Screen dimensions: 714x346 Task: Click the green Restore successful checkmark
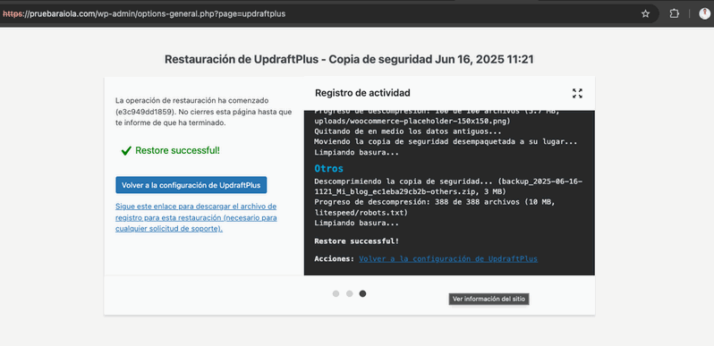[x=126, y=151]
